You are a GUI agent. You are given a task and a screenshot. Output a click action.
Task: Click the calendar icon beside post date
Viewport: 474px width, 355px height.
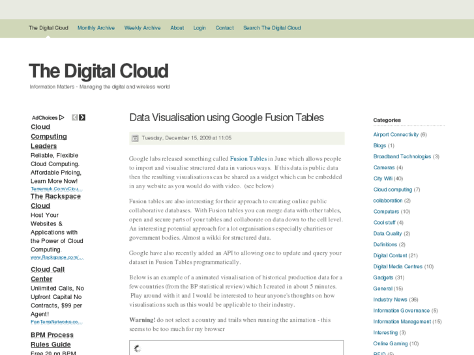coord(135,138)
